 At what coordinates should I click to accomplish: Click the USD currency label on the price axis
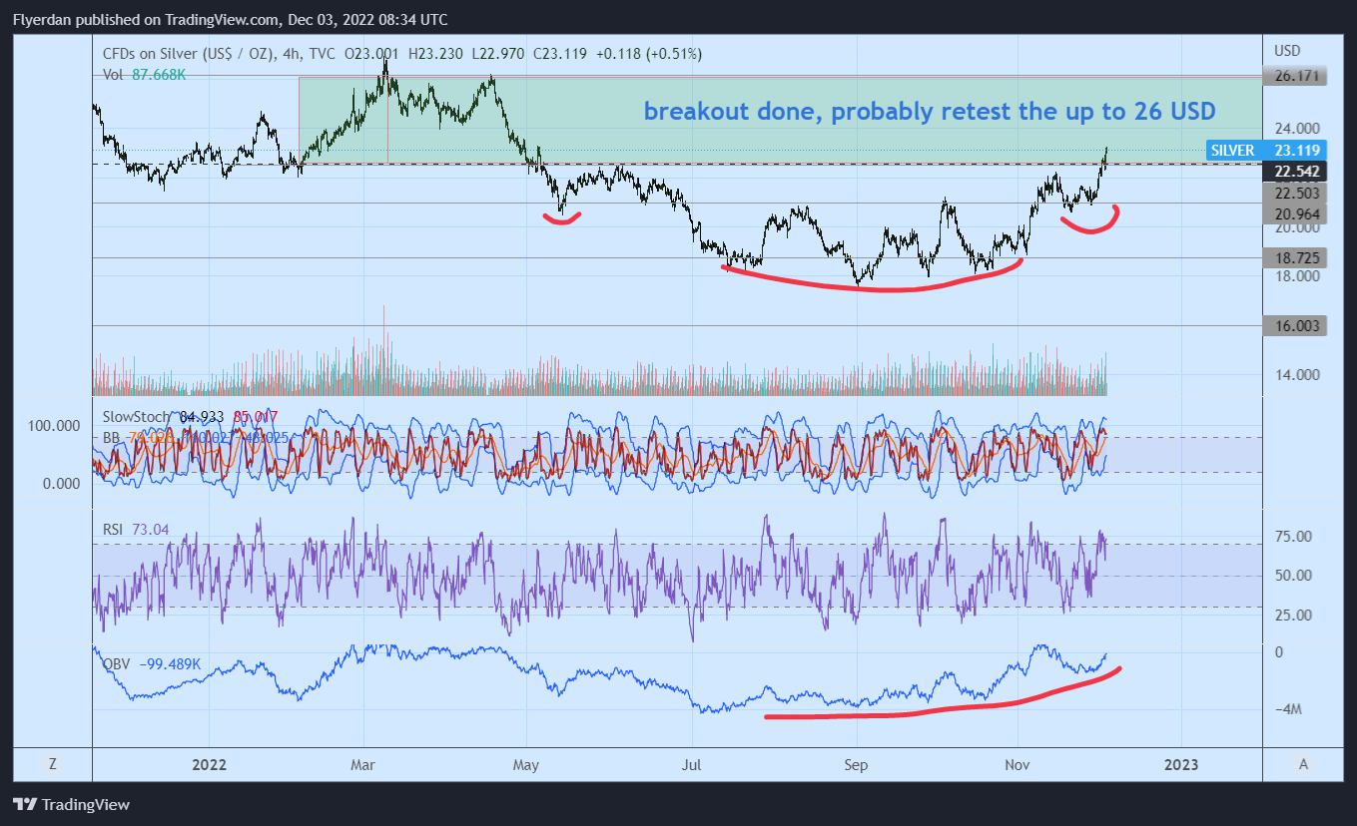(1287, 50)
